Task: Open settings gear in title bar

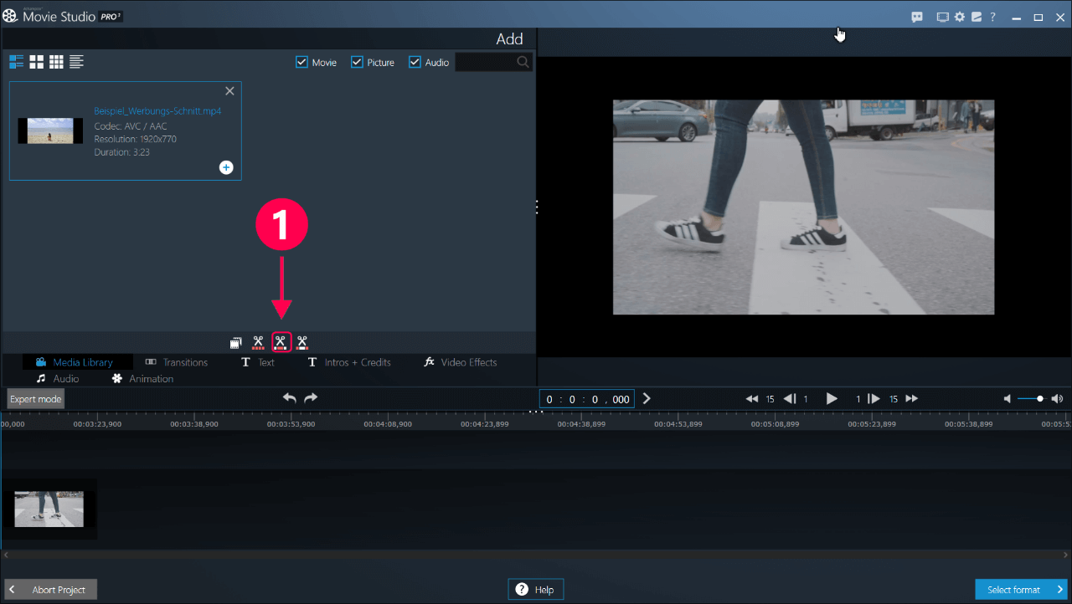Action: coord(960,17)
